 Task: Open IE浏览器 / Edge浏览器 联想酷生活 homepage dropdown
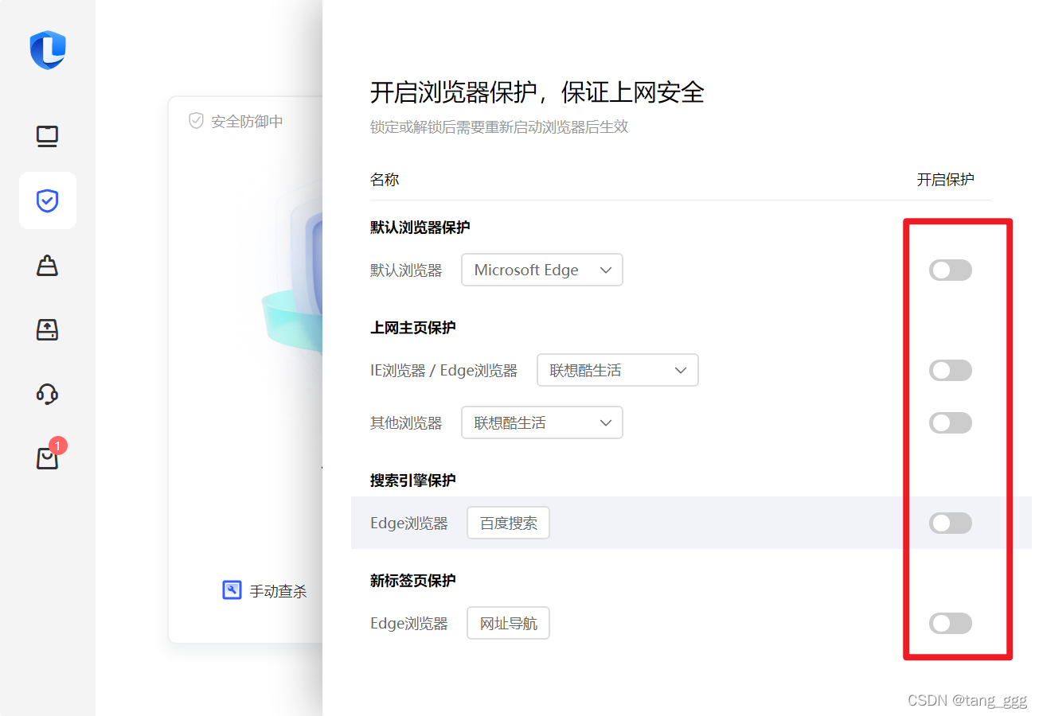point(618,370)
